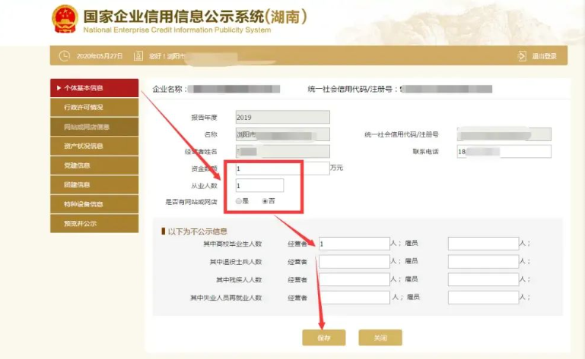The height and width of the screenshot is (359, 585).
Task: Click the 资金数额 amount input field
Action: pyautogui.click(x=281, y=168)
